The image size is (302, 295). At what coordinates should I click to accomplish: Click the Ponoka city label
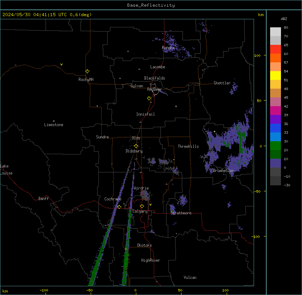point(168,48)
